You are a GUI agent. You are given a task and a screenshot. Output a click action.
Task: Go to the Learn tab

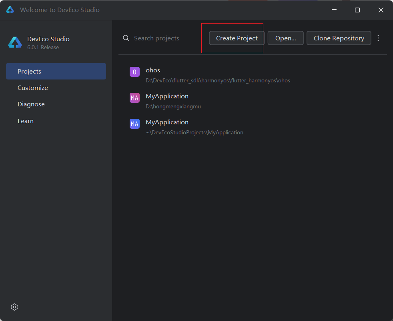click(56, 121)
